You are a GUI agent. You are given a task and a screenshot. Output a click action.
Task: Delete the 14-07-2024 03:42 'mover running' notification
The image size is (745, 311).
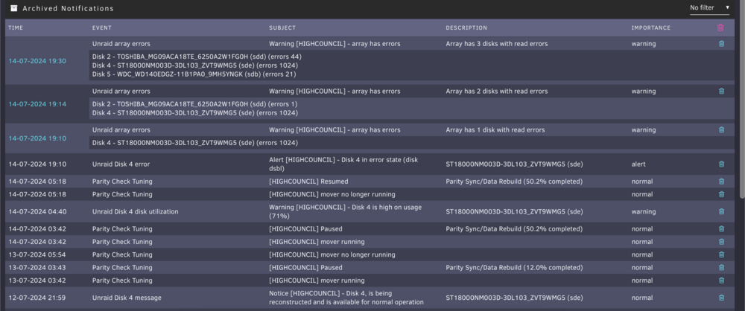pyautogui.click(x=721, y=242)
